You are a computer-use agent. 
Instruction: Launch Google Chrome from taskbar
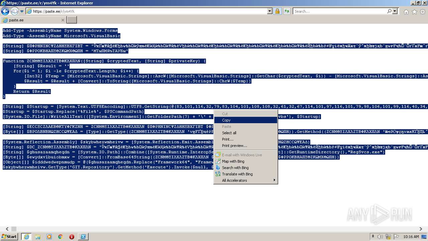coord(61,237)
